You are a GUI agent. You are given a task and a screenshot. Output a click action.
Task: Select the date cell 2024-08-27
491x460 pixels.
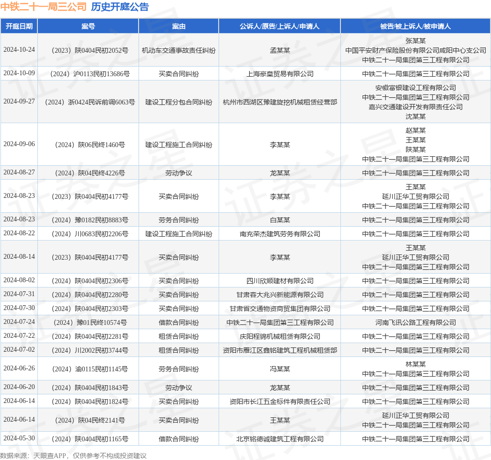point(19,172)
